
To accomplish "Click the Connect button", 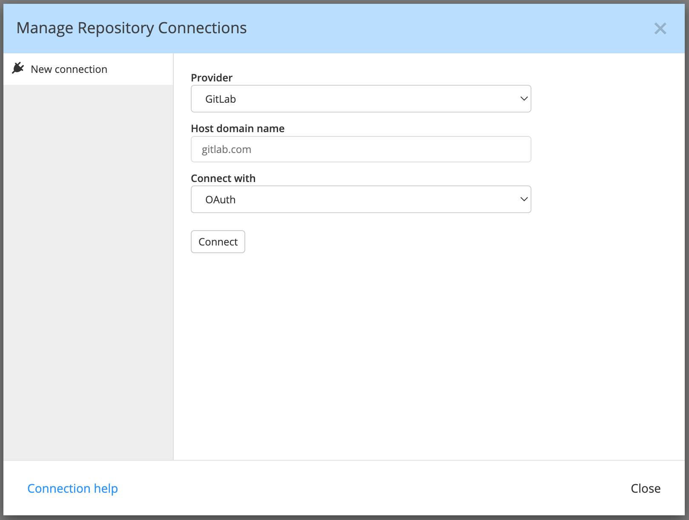I will [x=218, y=242].
